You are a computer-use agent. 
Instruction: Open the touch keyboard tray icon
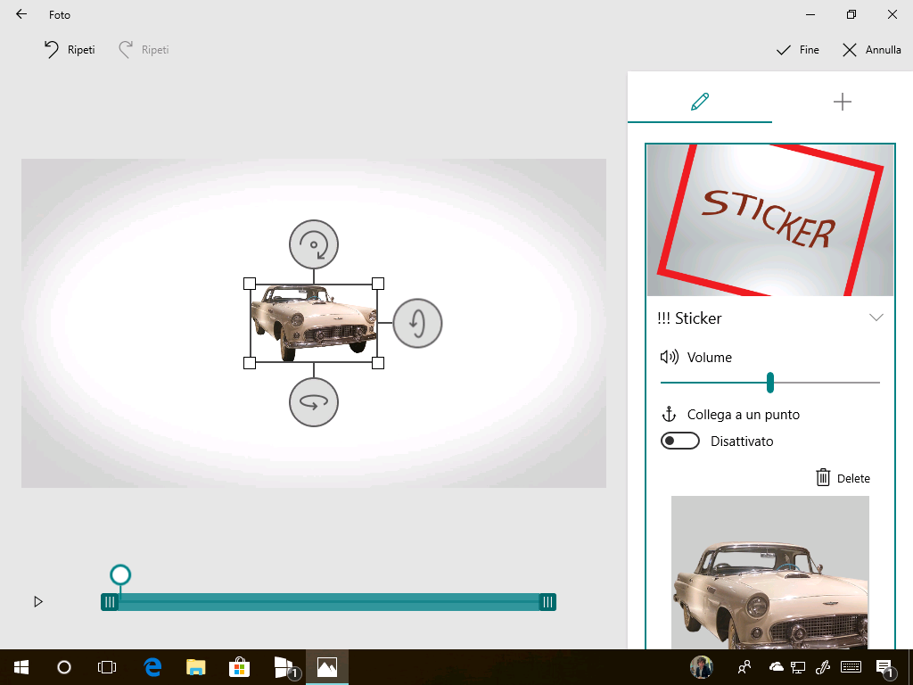coord(851,667)
